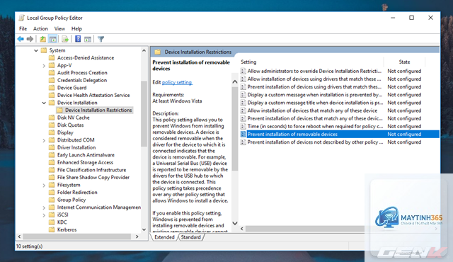Select the Display folder in tree
The width and height of the screenshot is (453, 262).
[65, 132]
